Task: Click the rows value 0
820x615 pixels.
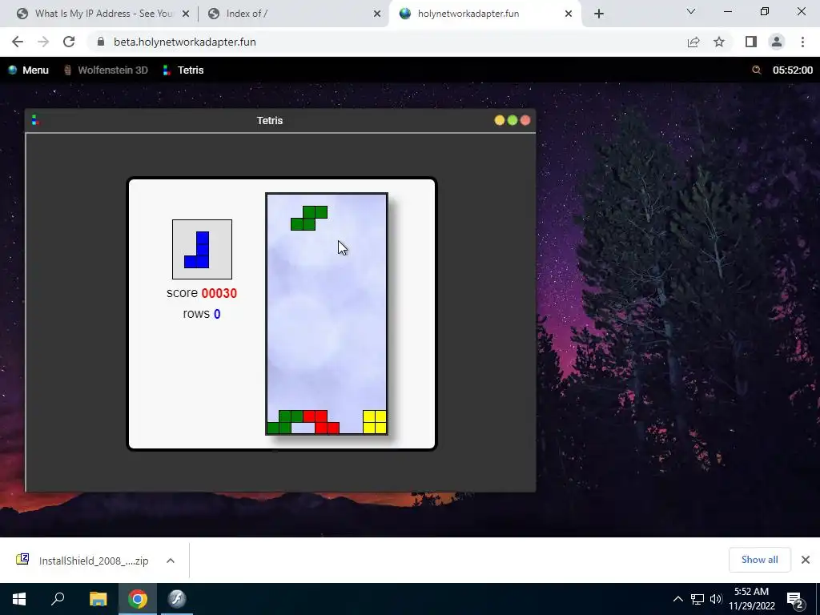Action: point(217,314)
